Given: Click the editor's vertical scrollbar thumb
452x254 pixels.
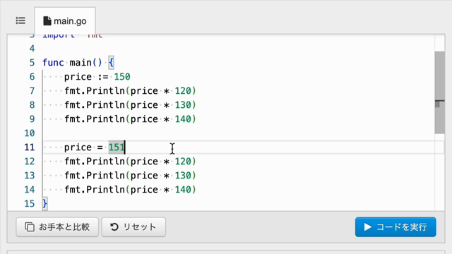Looking at the screenshot, I should pos(439,92).
